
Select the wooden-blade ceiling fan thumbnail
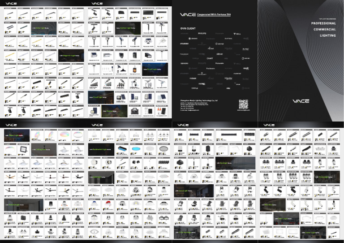(x=10, y=177)
